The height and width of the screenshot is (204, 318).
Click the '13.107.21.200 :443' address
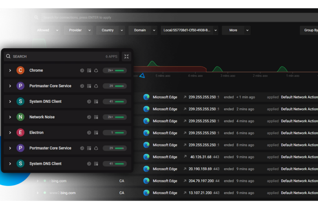point(204,193)
